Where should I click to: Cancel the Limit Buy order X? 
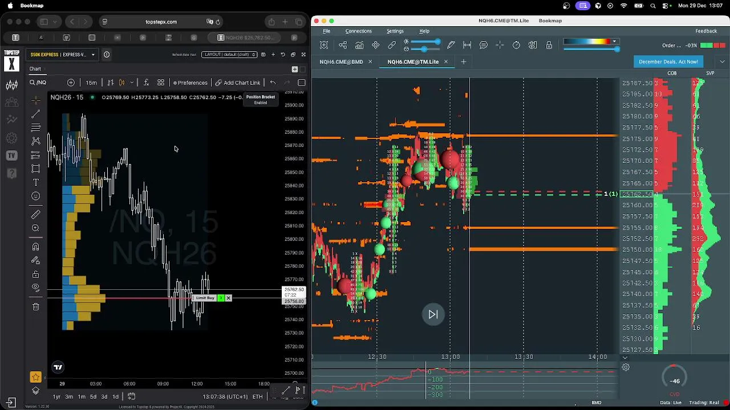228,298
